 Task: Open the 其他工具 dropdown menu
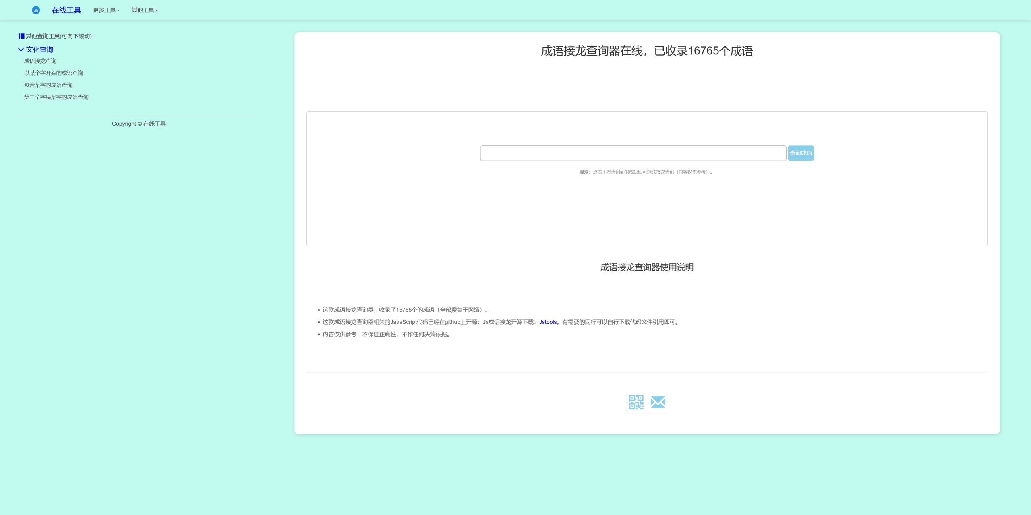[x=145, y=10]
